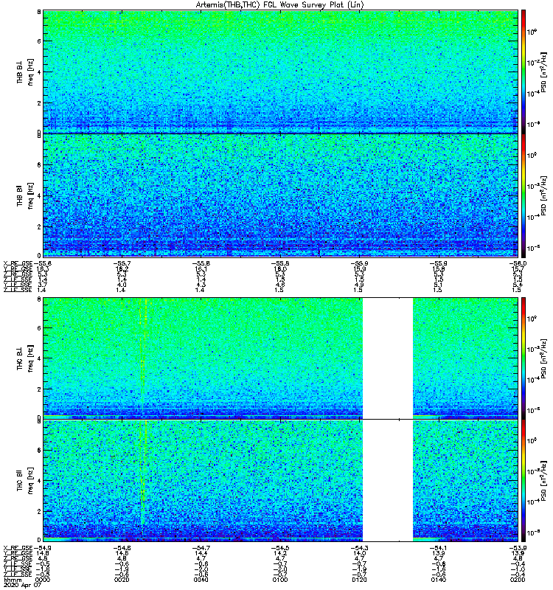Click the X_RE_GSE value -54.5

point(280,548)
